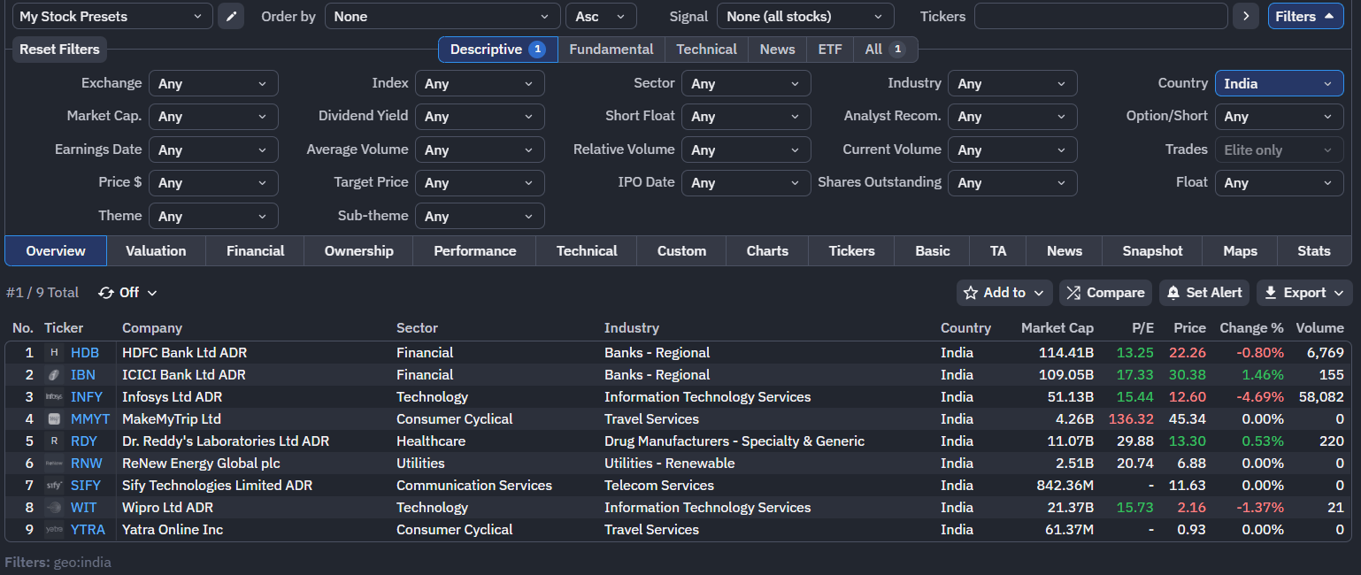The width and height of the screenshot is (1361, 575).
Task: Click the HDFC Bank logo icon
Action: (54, 353)
